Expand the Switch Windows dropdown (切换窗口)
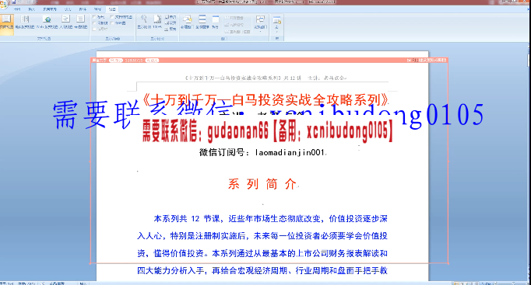The image size is (531, 285). (260, 23)
